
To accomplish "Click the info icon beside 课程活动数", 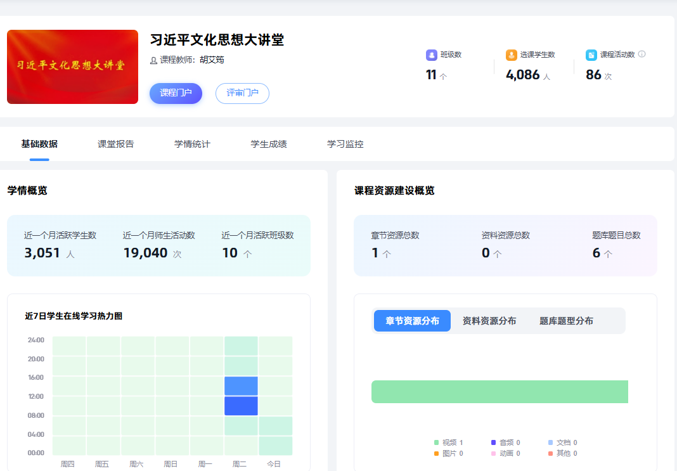I will coord(642,55).
